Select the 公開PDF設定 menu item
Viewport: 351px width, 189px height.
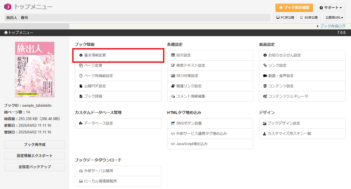point(95,86)
